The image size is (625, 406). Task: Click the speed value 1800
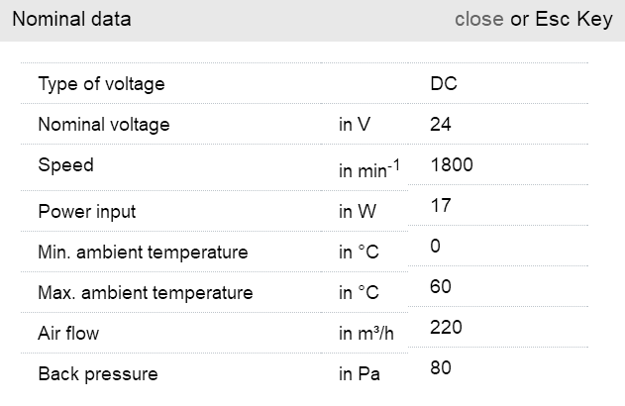[x=452, y=165]
